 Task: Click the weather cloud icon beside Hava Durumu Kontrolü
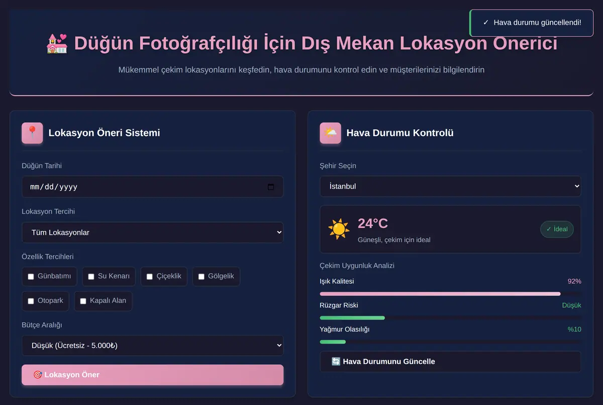coord(330,133)
